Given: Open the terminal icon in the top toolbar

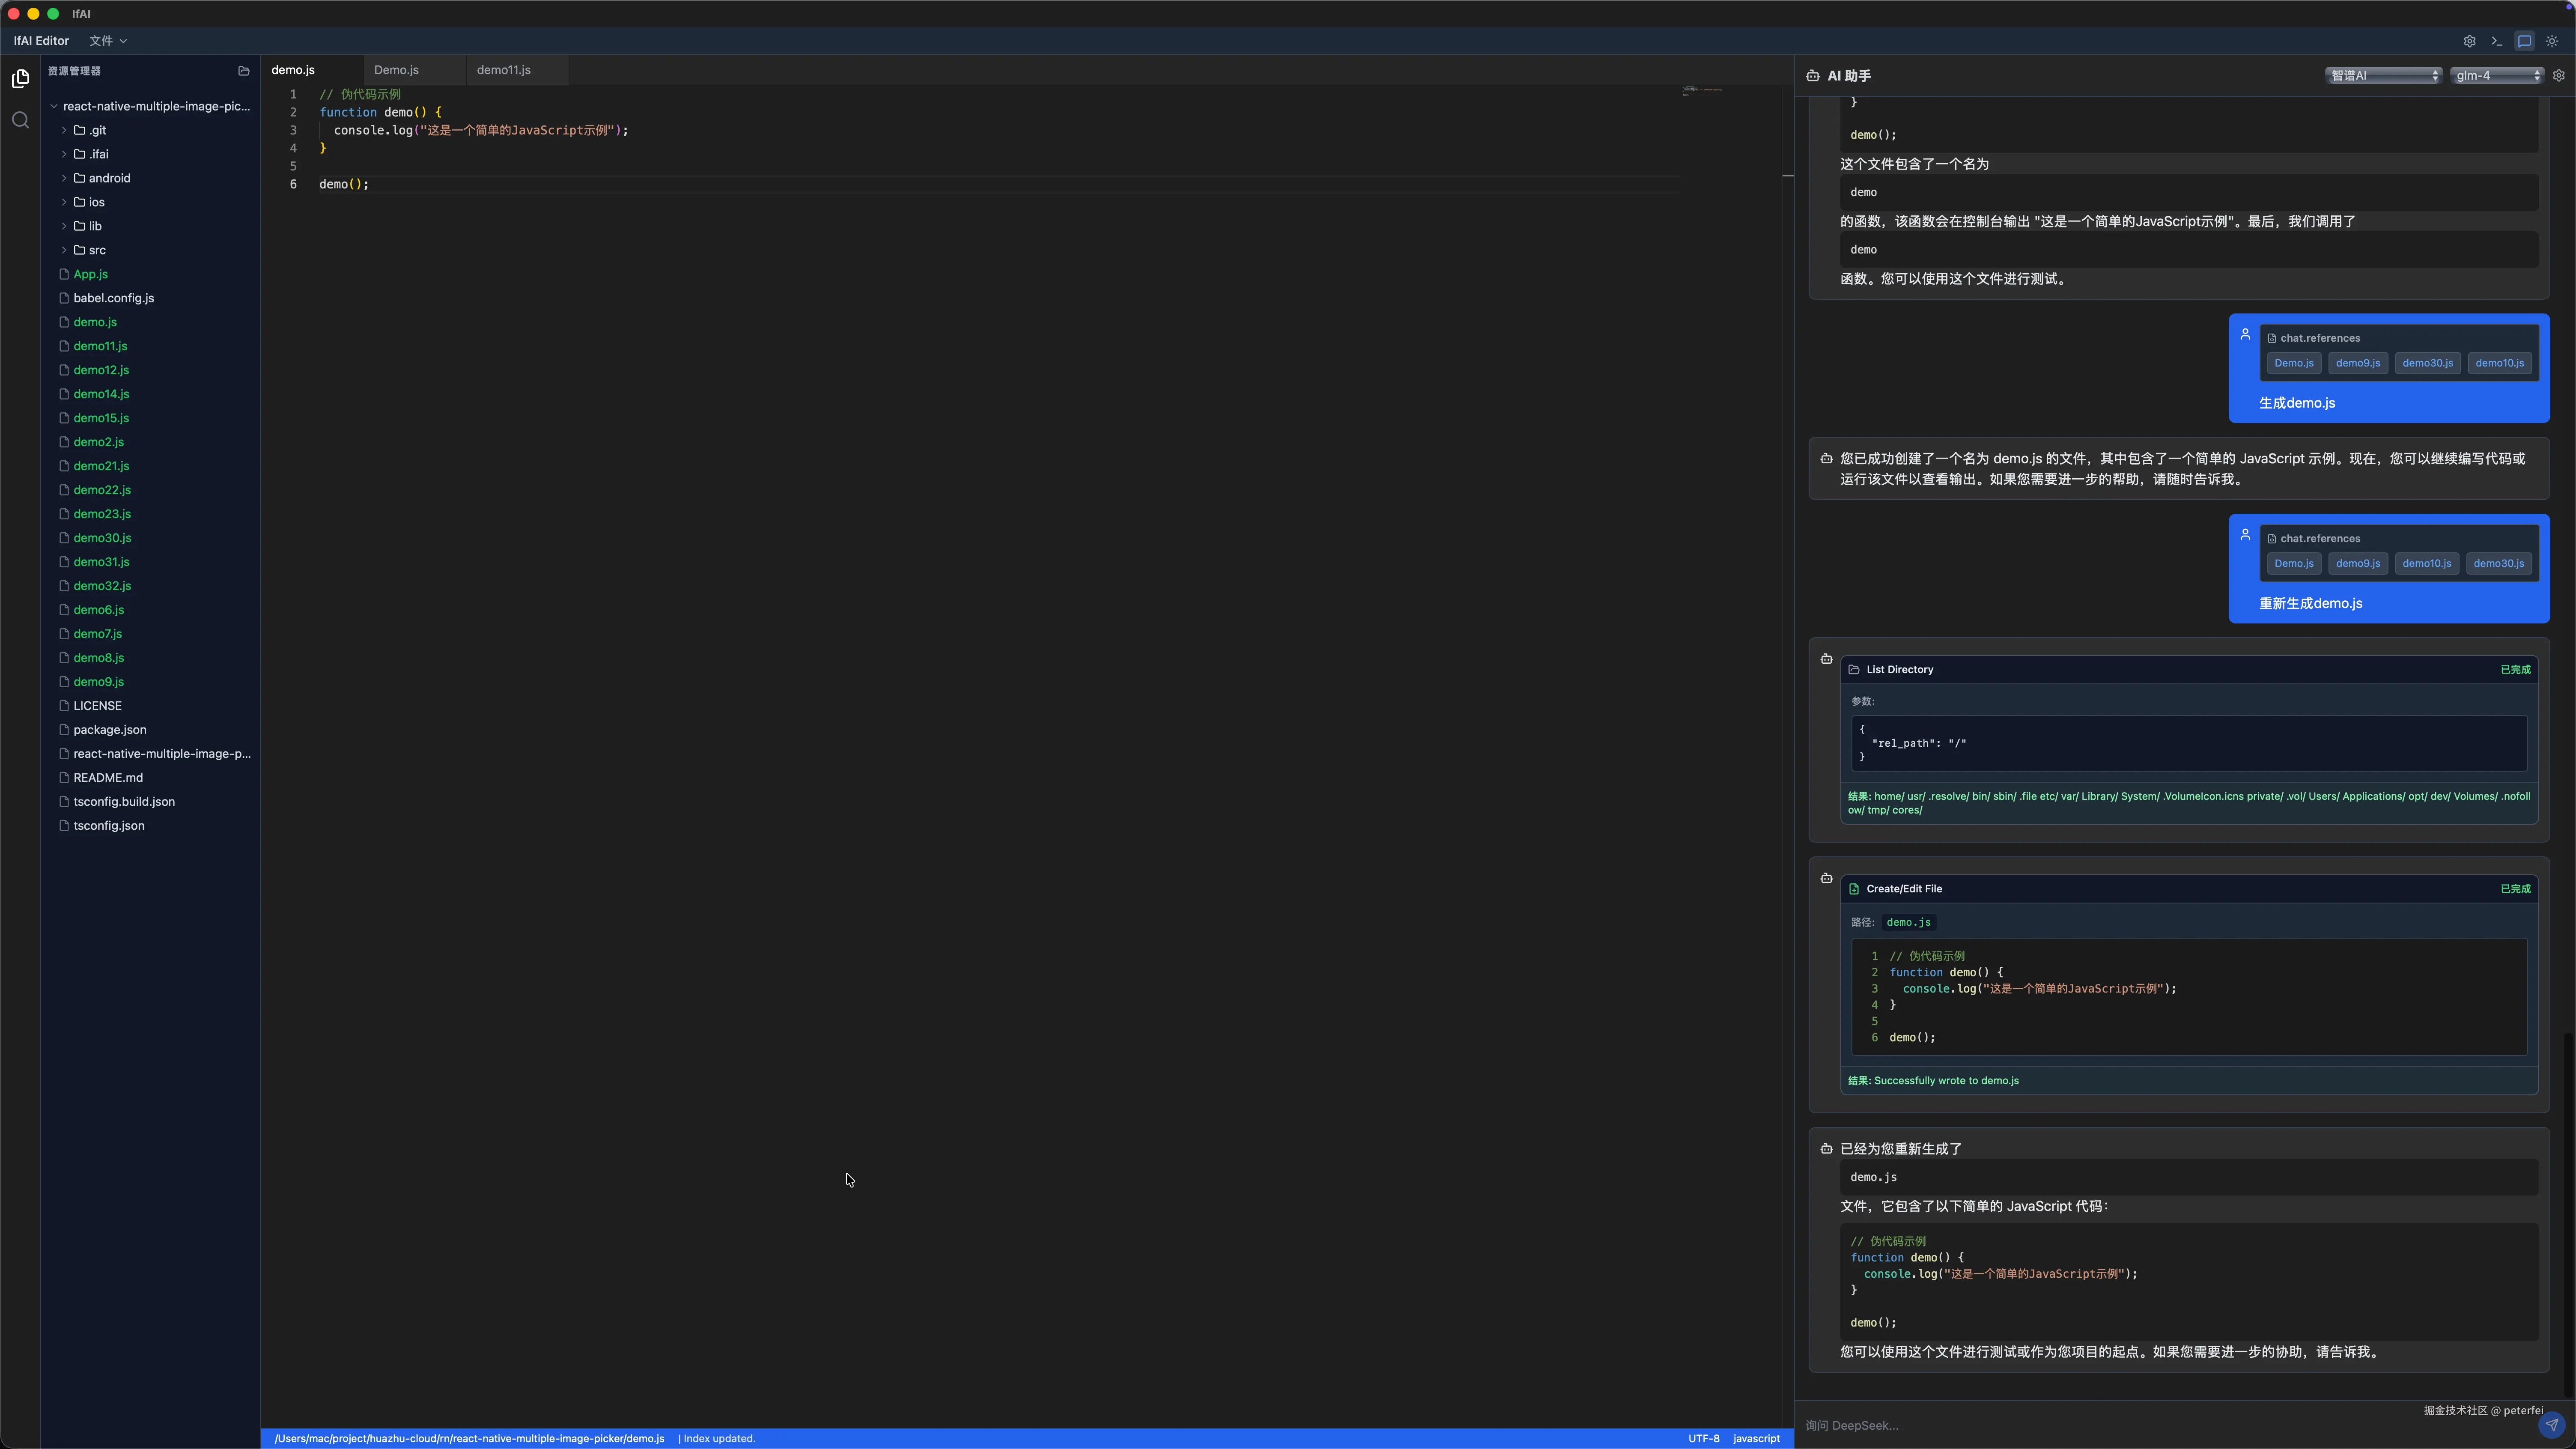Looking at the screenshot, I should point(2497,41).
